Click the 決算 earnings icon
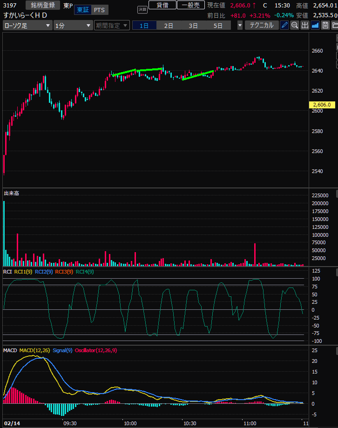 point(142,10)
